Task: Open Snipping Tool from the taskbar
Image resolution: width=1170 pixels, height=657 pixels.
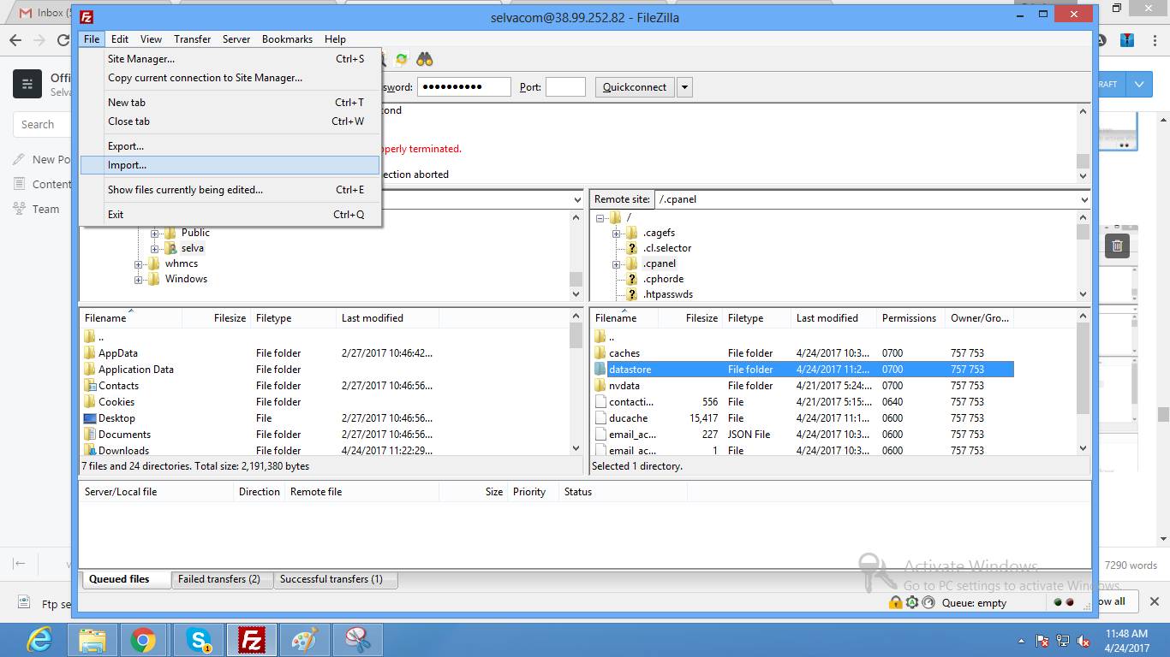Action: tap(357, 640)
